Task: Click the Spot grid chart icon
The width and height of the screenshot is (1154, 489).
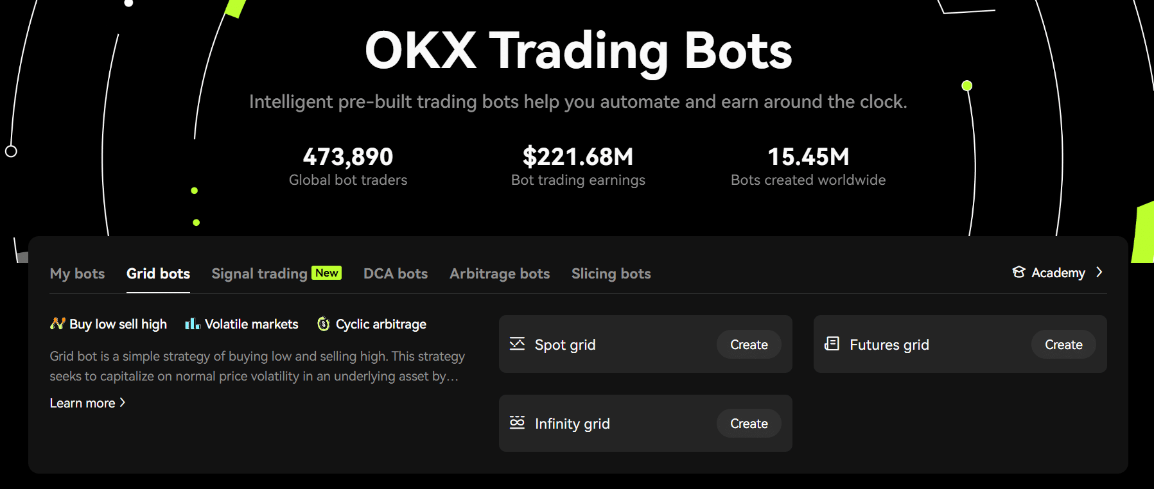Action: (517, 344)
